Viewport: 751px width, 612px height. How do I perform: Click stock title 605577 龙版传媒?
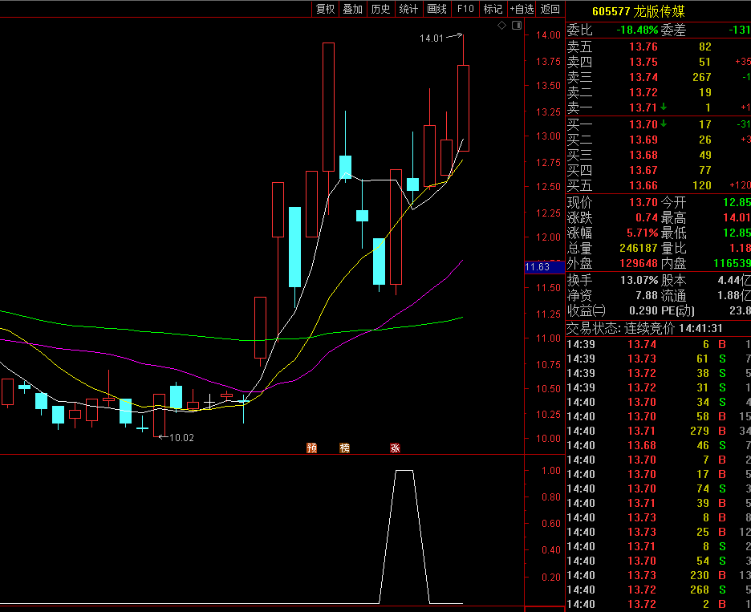coord(639,11)
